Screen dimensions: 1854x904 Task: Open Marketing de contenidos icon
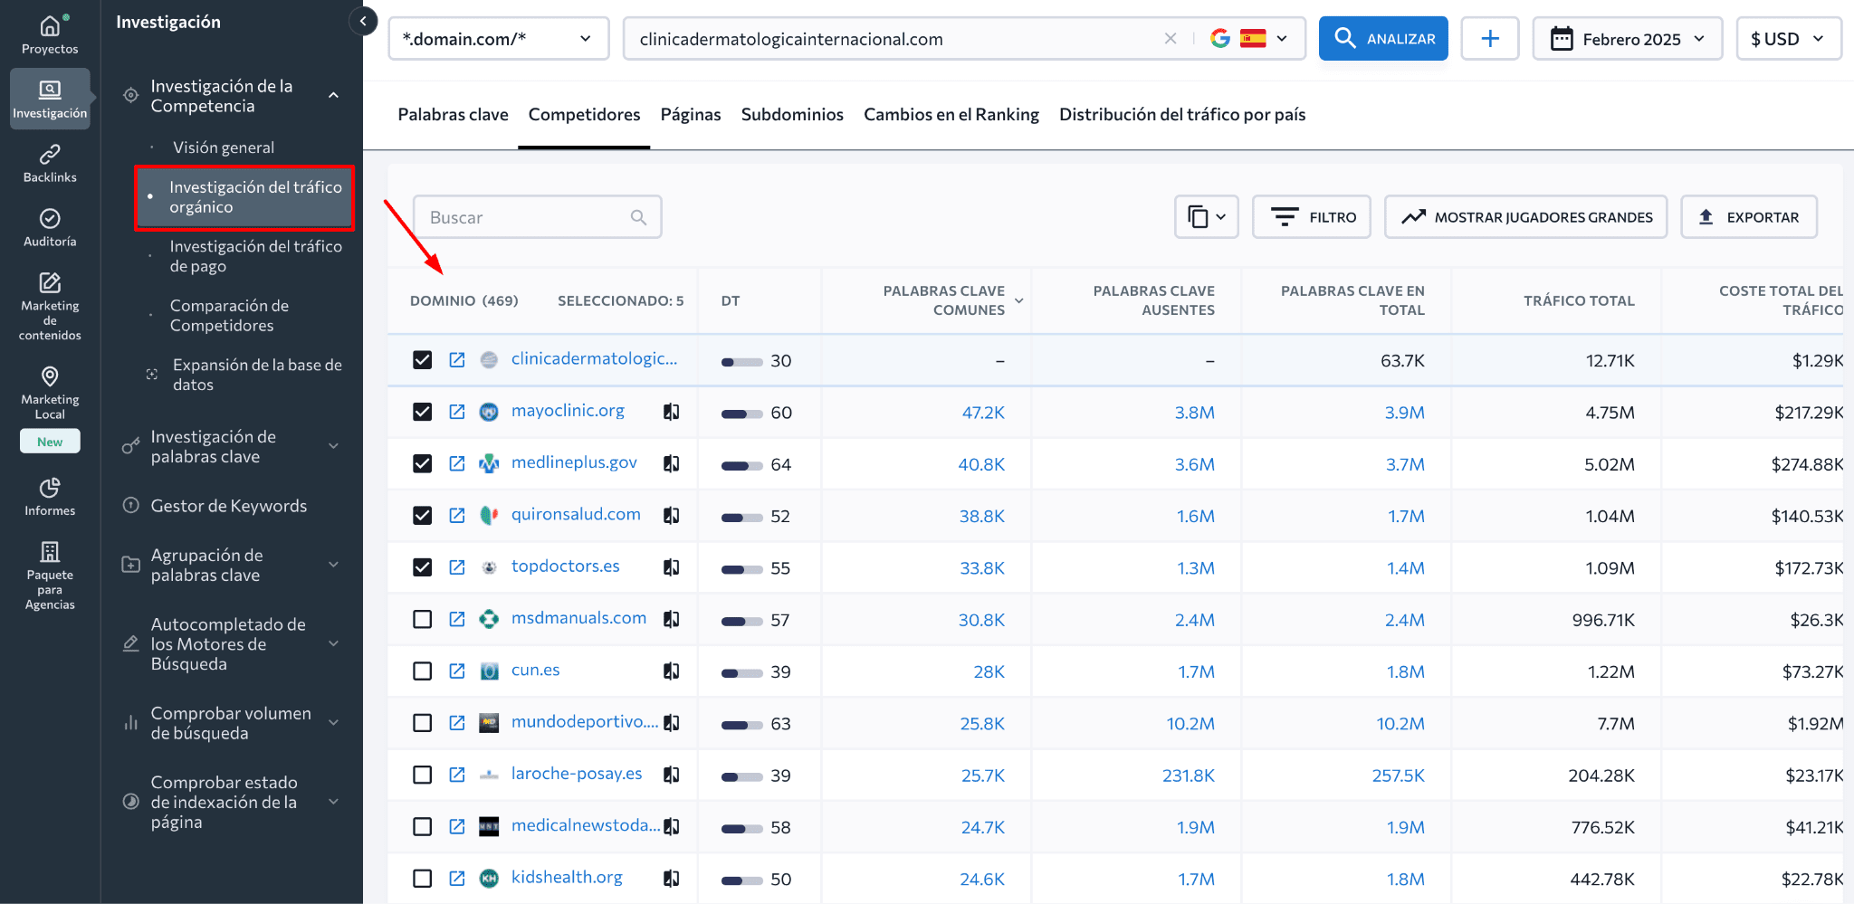(x=50, y=282)
